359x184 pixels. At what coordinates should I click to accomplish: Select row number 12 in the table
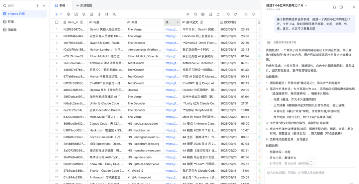tap(57, 103)
